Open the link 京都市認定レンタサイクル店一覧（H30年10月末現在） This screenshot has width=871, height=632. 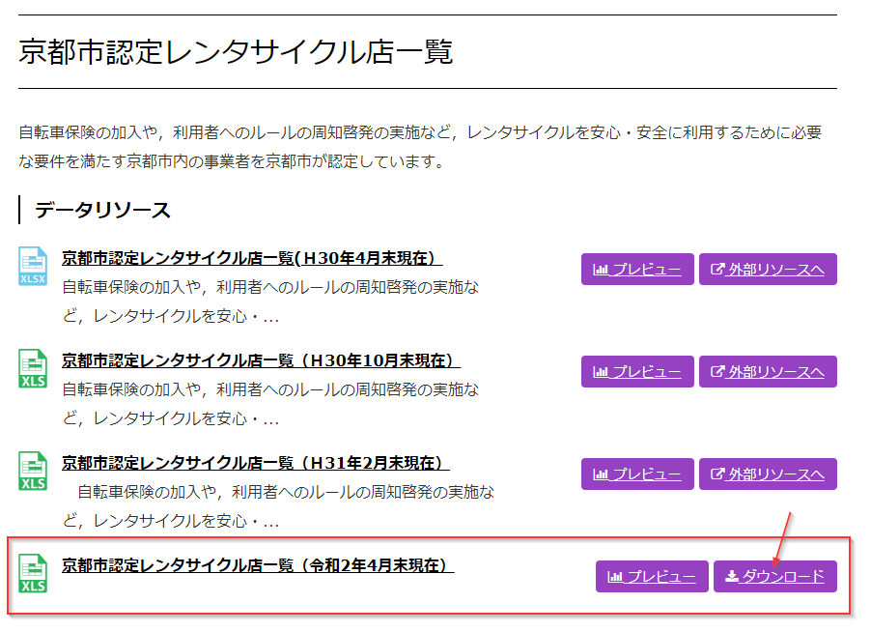pos(261,360)
